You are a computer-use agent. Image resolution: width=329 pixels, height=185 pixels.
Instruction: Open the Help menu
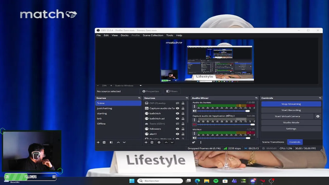179,35
